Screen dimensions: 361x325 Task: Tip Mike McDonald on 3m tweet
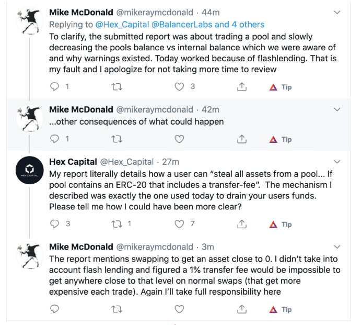point(281,309)
